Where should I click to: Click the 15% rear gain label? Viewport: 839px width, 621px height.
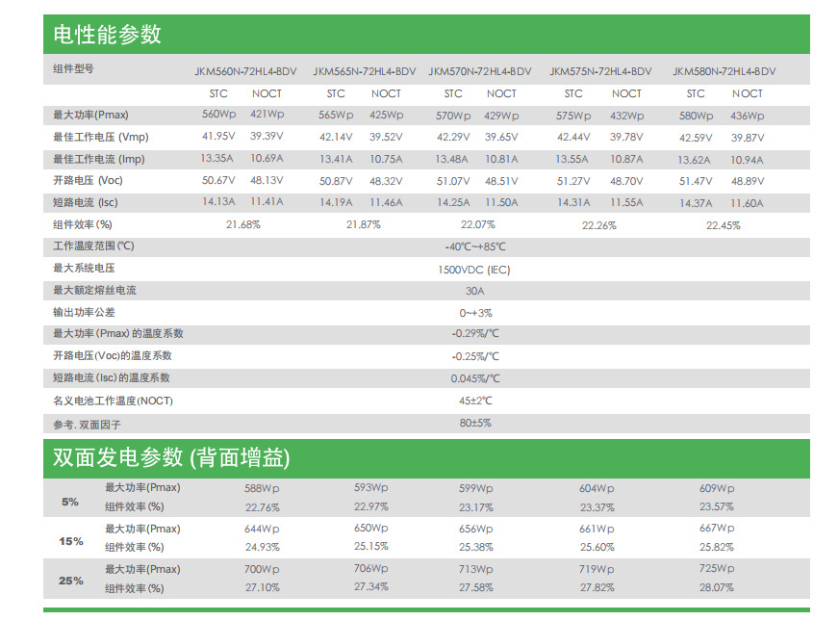tap(71, 541)
